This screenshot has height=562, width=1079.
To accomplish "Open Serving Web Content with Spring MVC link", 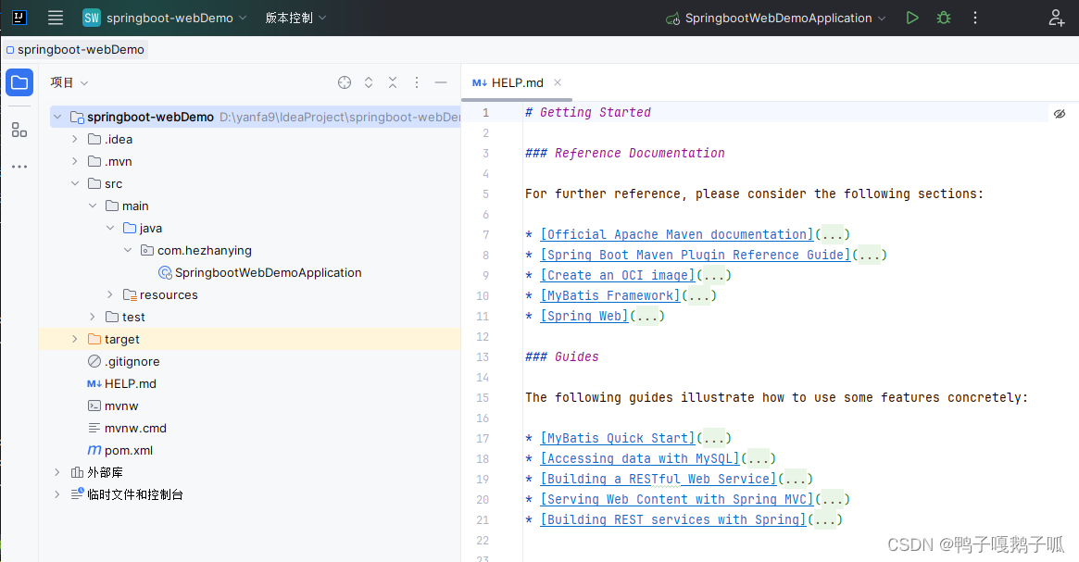I will click(x=676, y=499).
